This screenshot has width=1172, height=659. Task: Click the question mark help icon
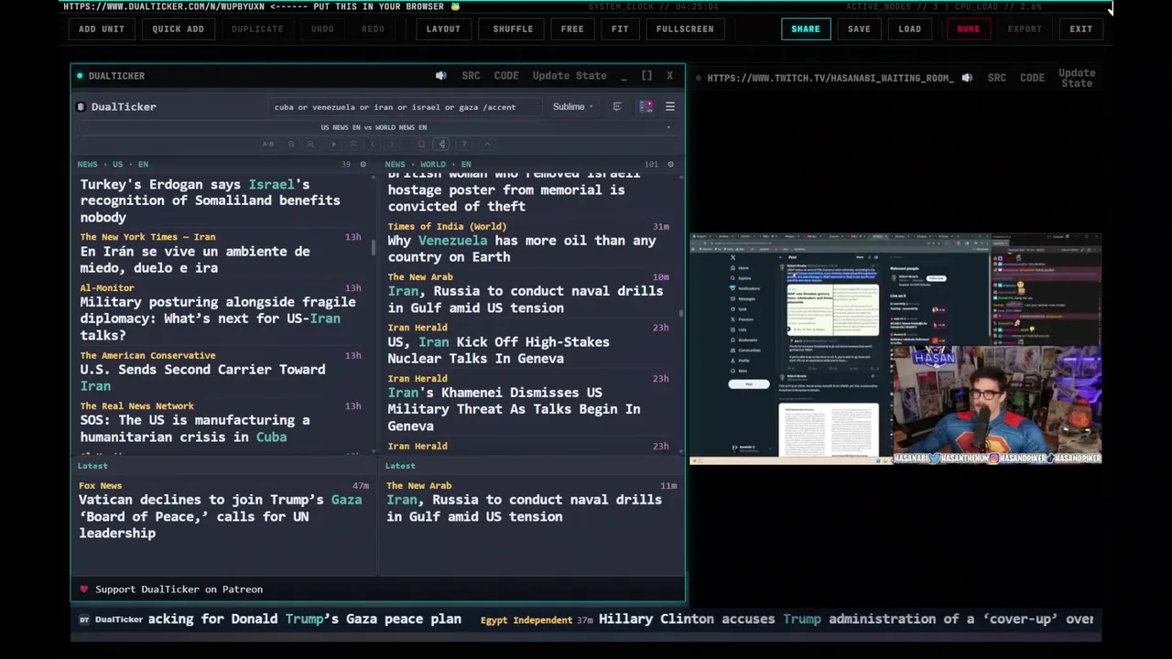tap(464, 144)
